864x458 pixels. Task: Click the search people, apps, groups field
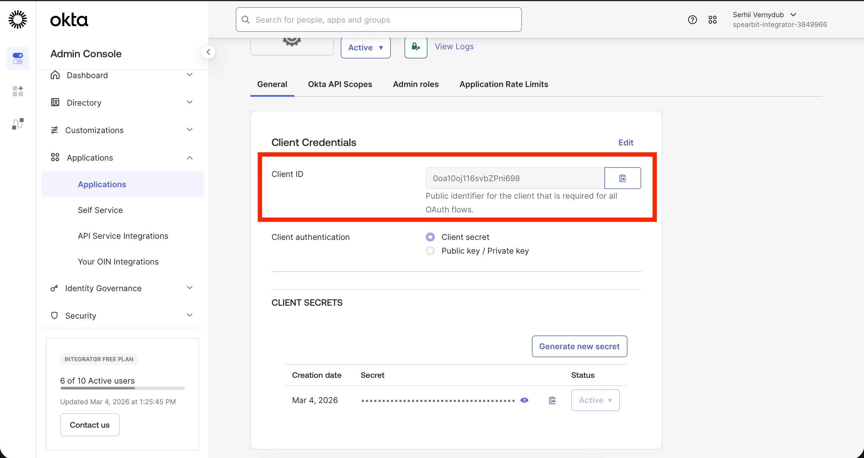pyautogui.click(x=378, y=20)
